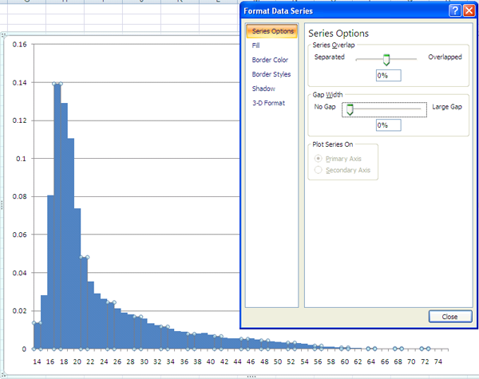Screen dimensions: 479x379
Task: Open the Fill settings page
Action: (x=255, y=46)
